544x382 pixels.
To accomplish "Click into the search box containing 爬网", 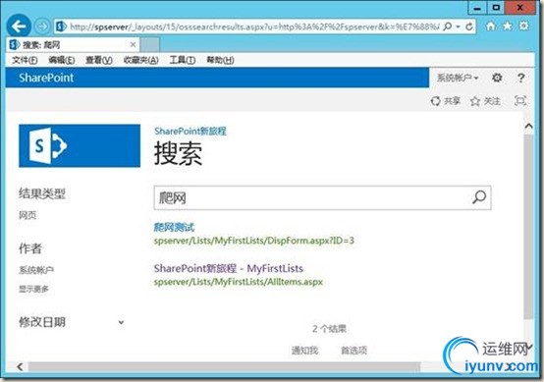I will pos(312,197).
